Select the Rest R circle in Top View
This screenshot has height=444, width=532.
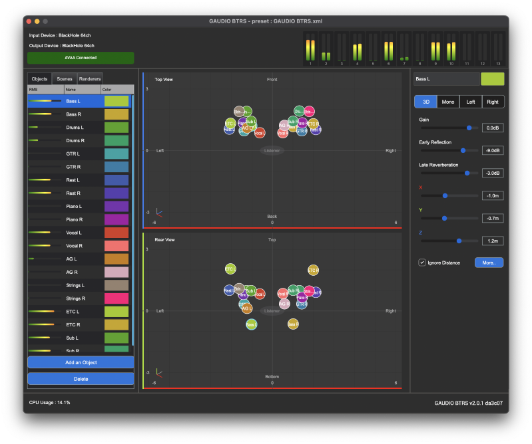[316, 130]
